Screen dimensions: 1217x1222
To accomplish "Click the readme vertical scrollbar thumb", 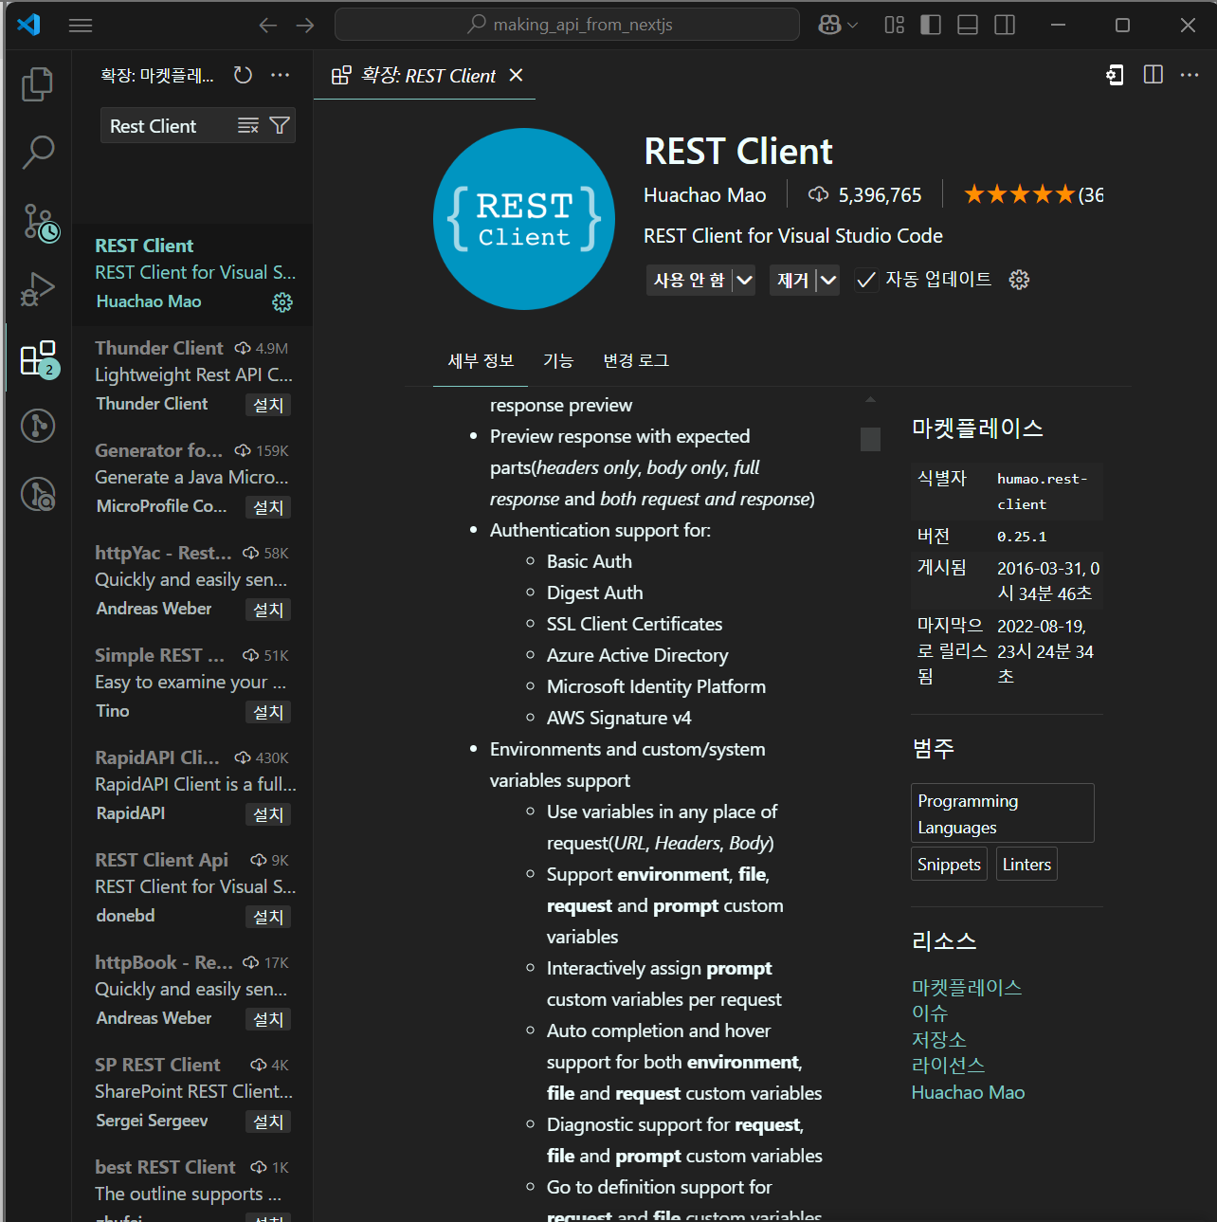I will click(870, 439).
